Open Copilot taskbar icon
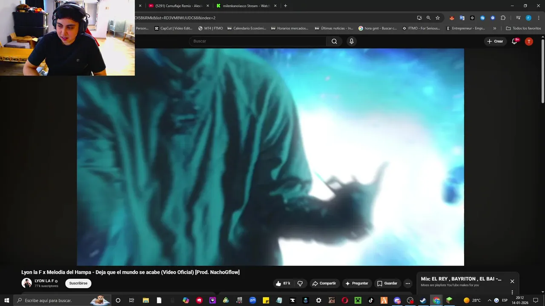 (x=186, y=300)
